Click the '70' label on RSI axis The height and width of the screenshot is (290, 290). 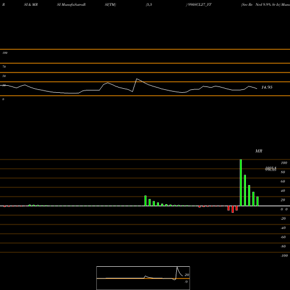(4, 67)
